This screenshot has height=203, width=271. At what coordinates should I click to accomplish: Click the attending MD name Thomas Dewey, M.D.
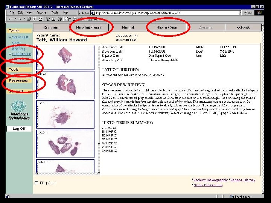[x=163, y=60]
